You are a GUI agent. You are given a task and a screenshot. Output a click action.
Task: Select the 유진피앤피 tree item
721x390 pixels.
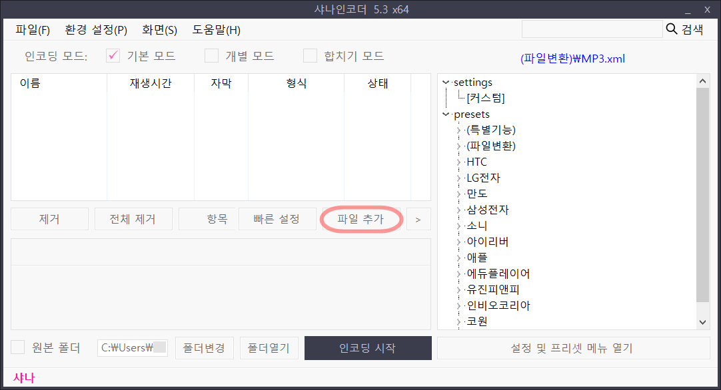(493, 290)
